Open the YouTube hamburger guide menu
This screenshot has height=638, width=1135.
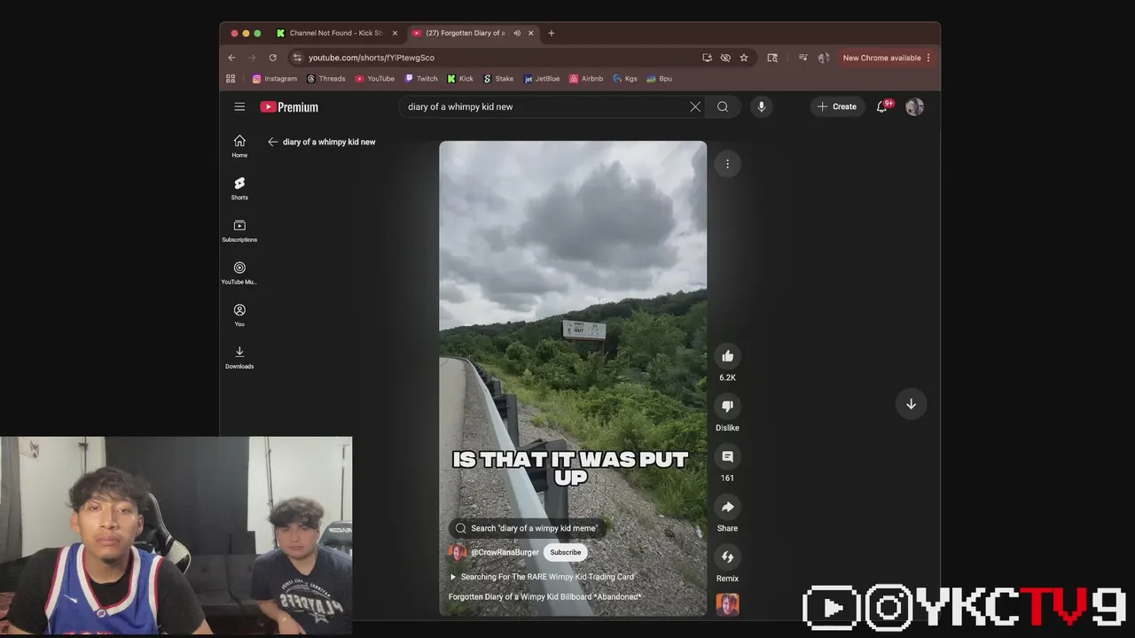[239, 106]
